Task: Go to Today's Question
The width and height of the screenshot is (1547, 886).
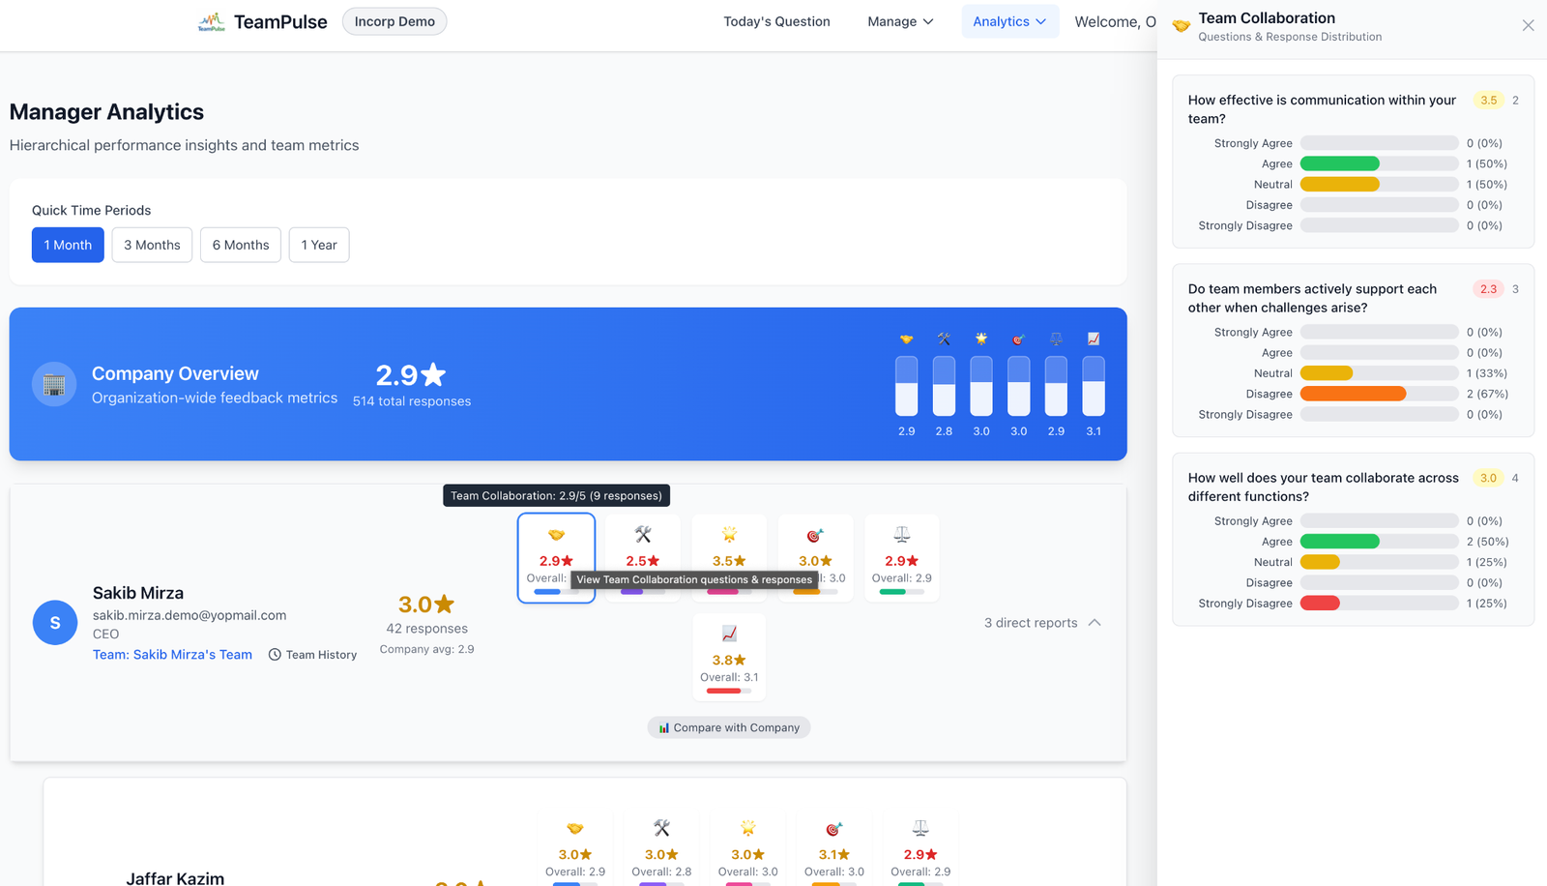Action: 776,21
